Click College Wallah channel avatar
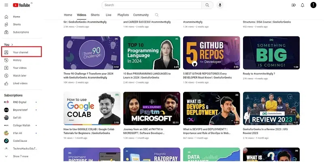324x162 pixels. (x=6, y=126)
